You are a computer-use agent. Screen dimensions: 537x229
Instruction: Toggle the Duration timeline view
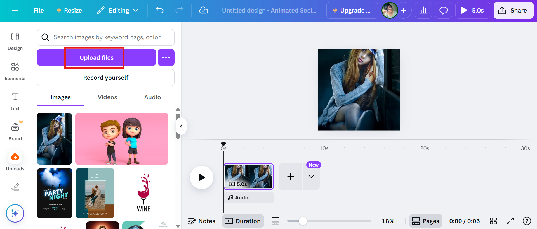click(243, 221)
